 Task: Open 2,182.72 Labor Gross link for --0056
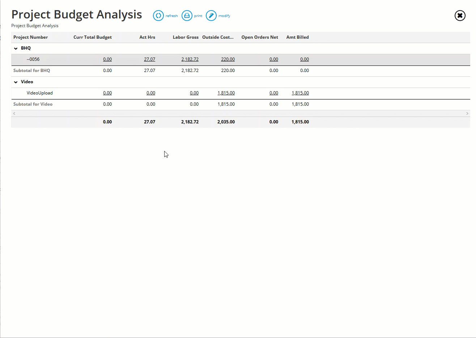coord(190,59)
